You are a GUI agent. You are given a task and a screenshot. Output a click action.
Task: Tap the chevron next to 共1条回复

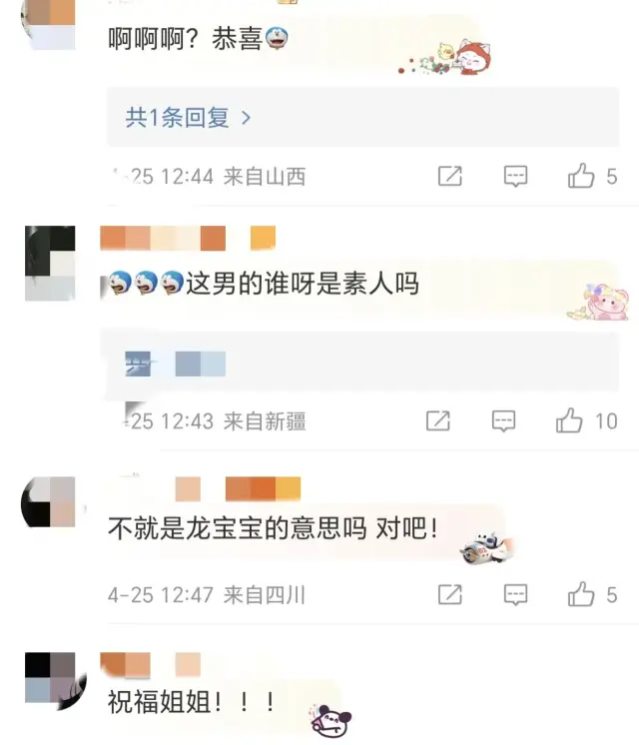246,118
